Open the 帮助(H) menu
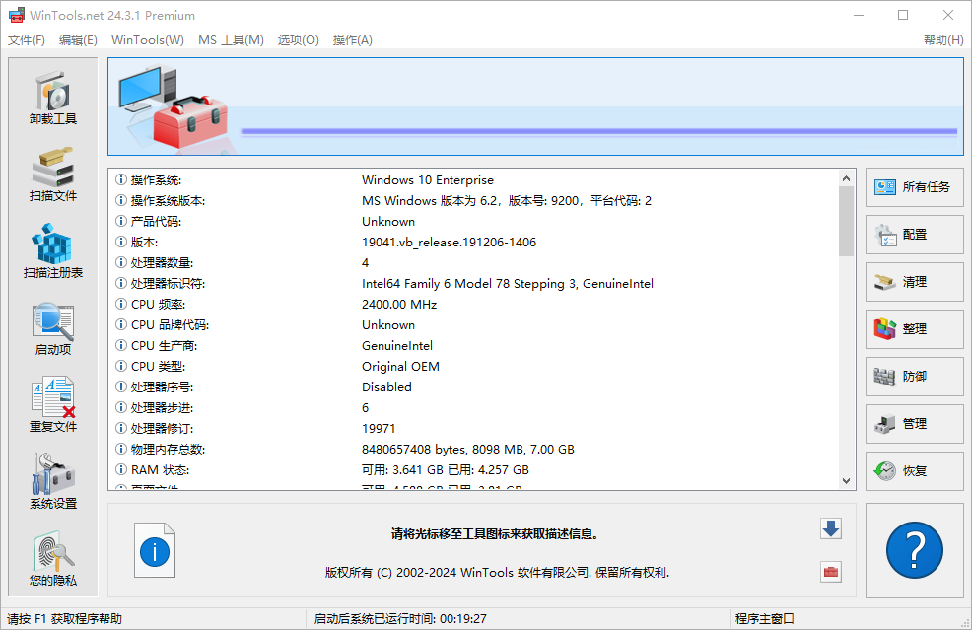Screen dimensions: 972x630 click(x=943, y=40)
